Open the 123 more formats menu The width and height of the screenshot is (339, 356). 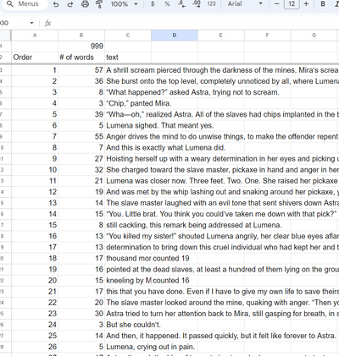tap(211, 4)
